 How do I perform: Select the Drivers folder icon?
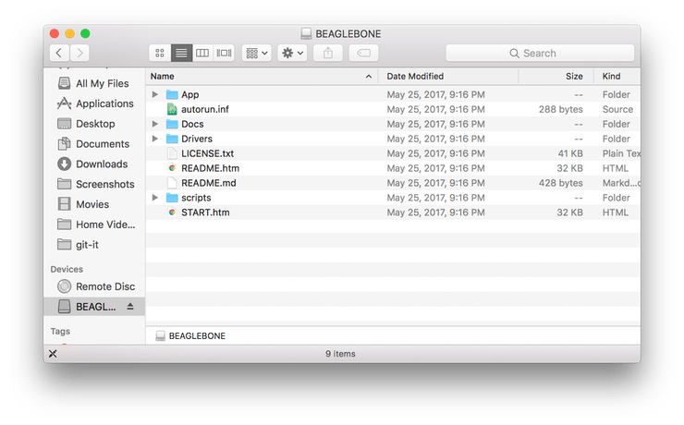(x=172, y=140)
